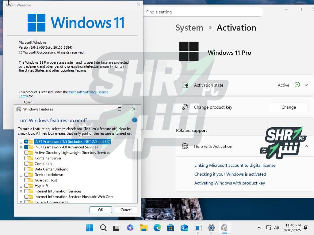The width and height of the screenshot is (314, 235).
Task: Enable the Container Server checkbox
Action: point(26,158)
